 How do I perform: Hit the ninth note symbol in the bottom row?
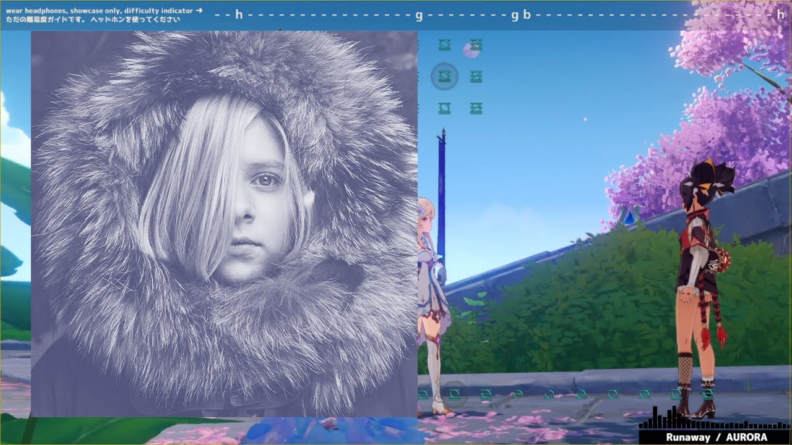tap(676, 394)
